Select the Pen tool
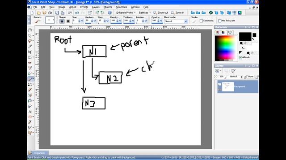The height and width of the screenshot is (160, 286). point(30,122)
